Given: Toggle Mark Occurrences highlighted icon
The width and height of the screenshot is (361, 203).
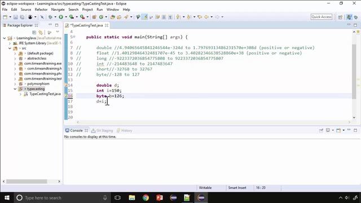Looking at the screenshot, I should [x=144, y=17].
